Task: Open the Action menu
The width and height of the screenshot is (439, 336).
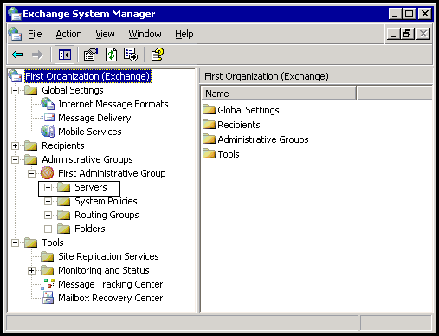Action: click(68, 34)
